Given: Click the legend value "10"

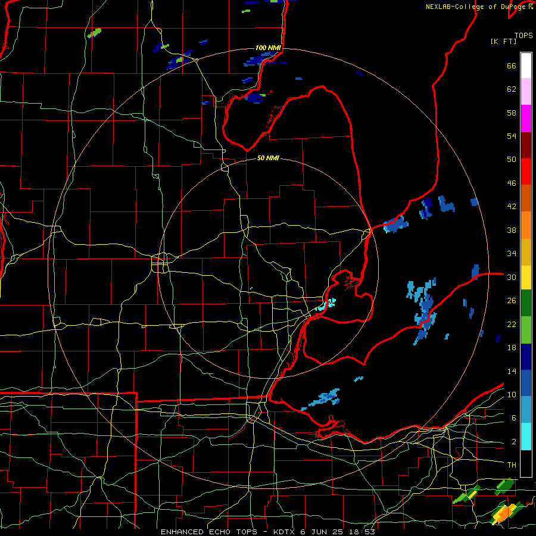Looking at the screenshot, I should click(x=512, y=394).
